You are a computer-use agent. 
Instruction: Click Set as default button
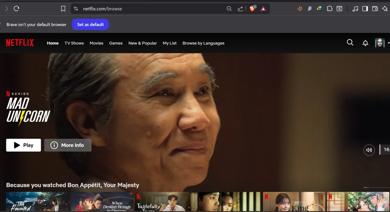(90, 24)
